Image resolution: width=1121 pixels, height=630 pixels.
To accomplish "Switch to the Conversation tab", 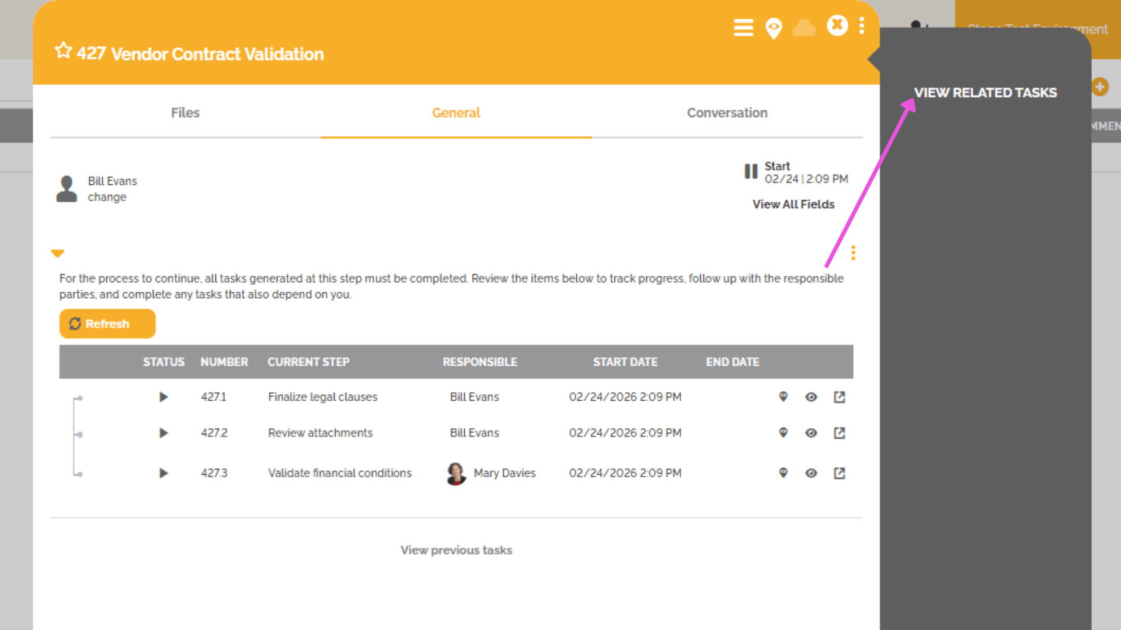I will (x=727, y=113).
